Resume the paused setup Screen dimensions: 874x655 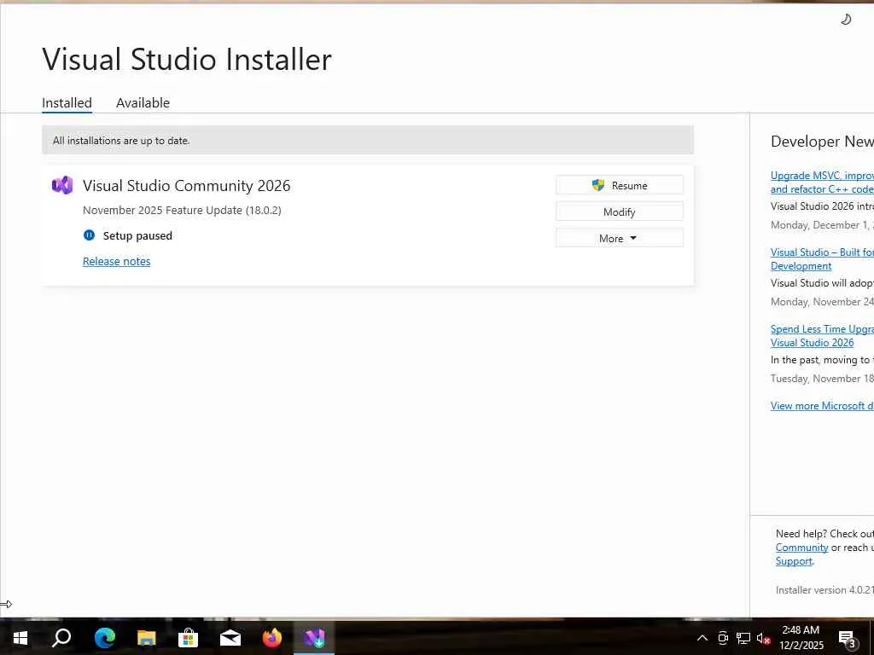620,185
